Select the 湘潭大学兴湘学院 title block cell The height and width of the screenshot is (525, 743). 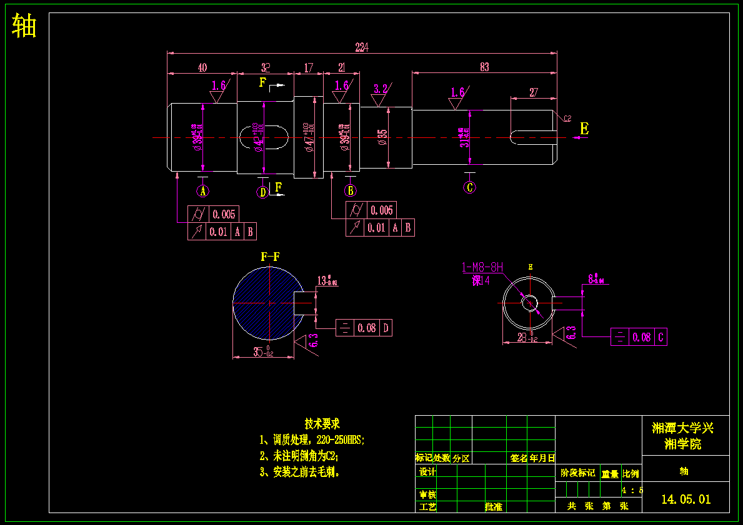[686, 436]
